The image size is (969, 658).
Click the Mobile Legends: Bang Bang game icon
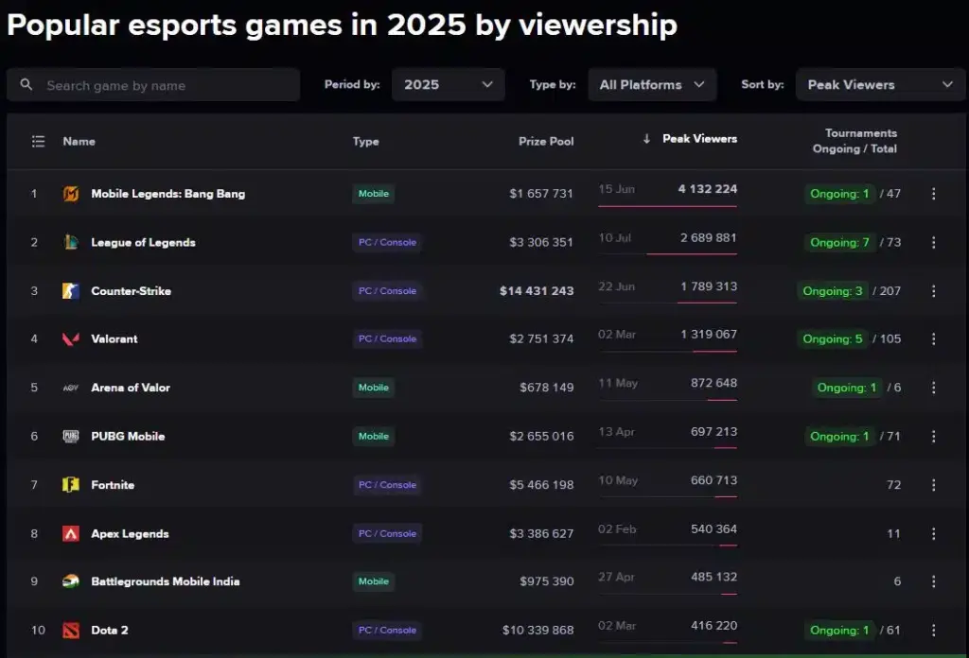click(x=71, y=194)
